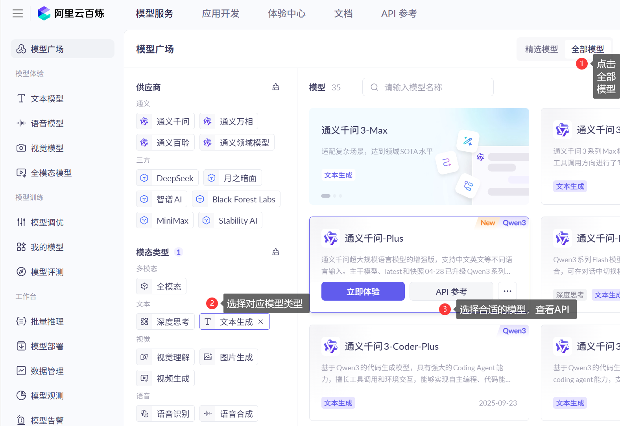Open the more options menu on 通义千问-Plus
Viewport: 620px width, 426px height.
coord(507,291)
